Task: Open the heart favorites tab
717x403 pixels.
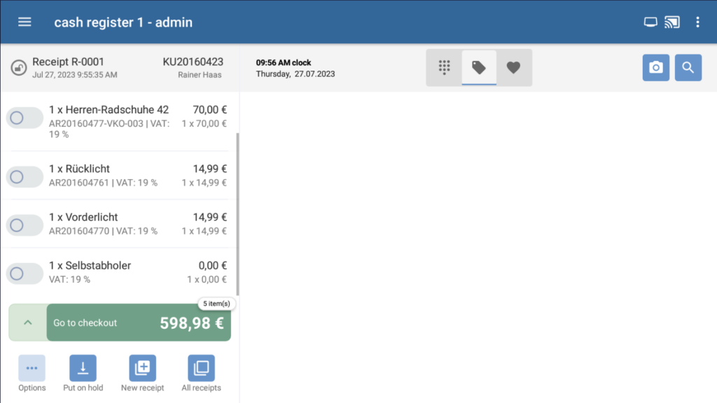Action: (514, 68)
